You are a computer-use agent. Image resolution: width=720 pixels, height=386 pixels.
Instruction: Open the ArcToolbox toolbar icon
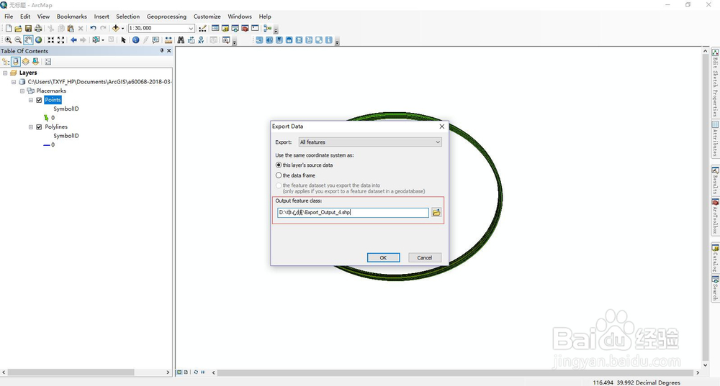[x=246, y=29]
